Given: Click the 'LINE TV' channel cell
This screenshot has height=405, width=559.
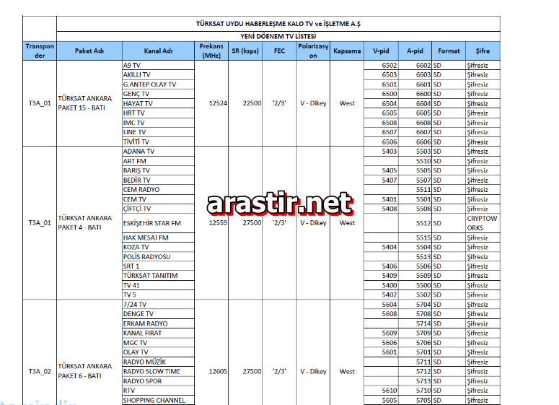Looking at the screenshot, I should (x=158, y=132).
